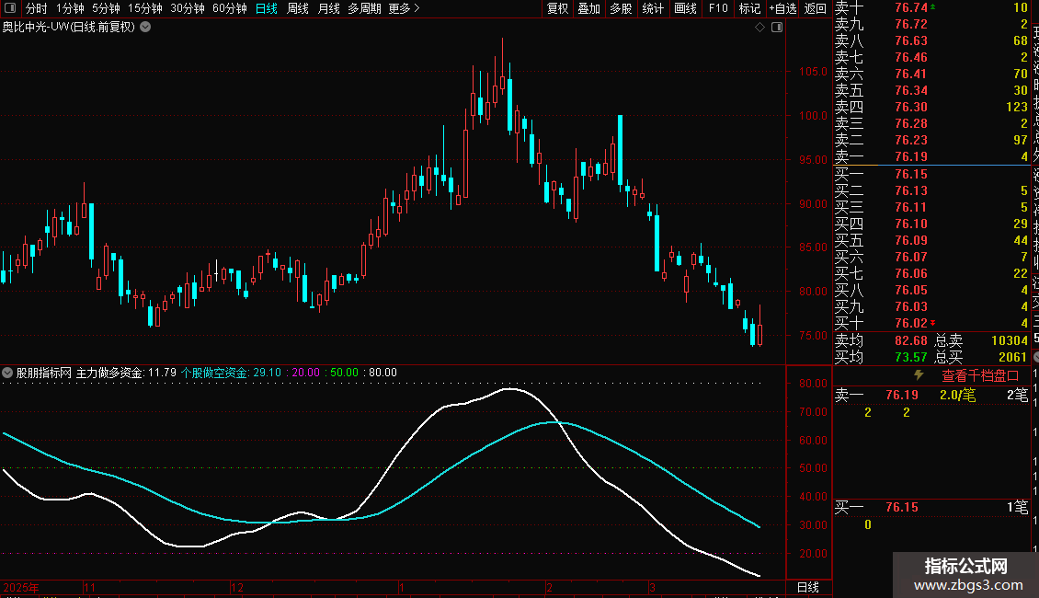Image resolution: width=1039 pixels, height=598 pixels.
Task: Click the 叠加 overlay button
Action: [x=589, y=8]
